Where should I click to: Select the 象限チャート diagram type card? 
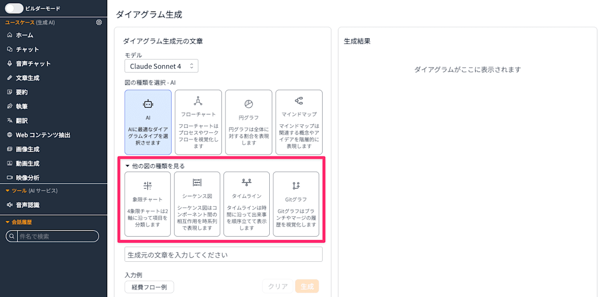click(147, 204)
